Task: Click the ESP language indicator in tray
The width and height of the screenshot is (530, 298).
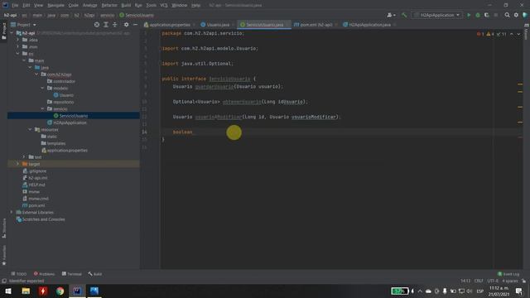Action: (480, 291)
